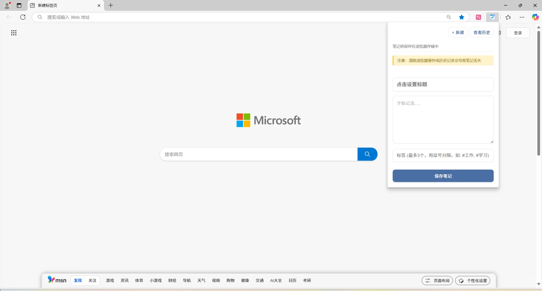Open the 页面布局 layout options

coord(437,280)
